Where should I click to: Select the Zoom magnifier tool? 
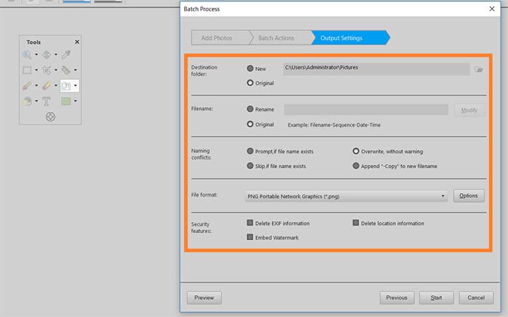(27, 55)
